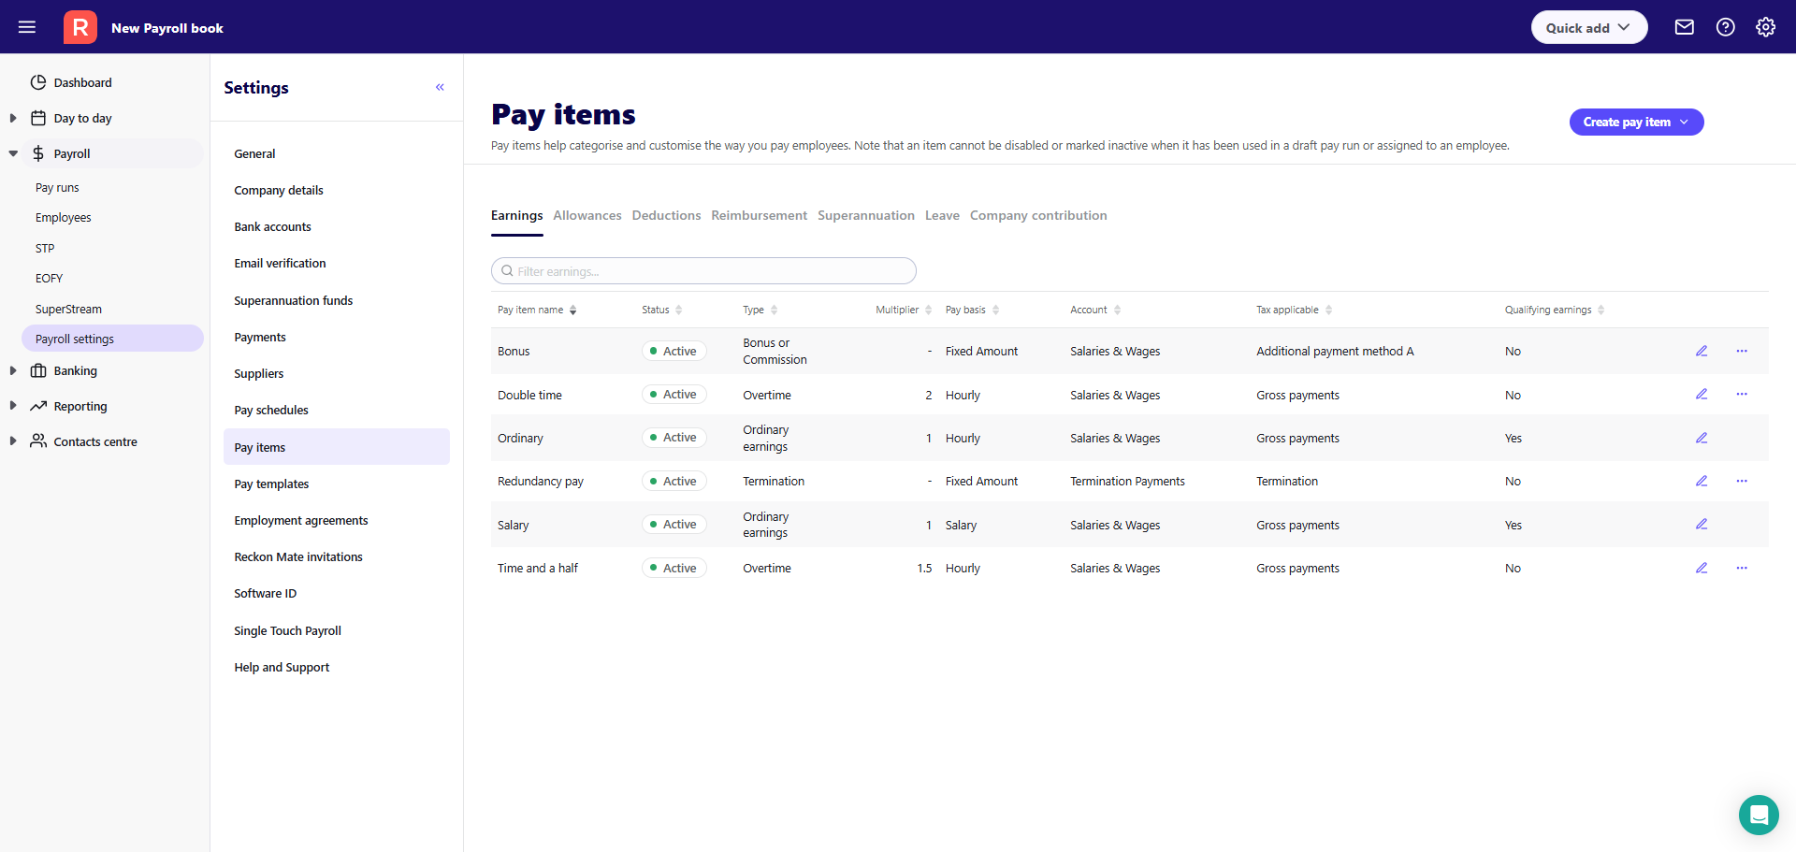1796x852 pixels.
Task: Open more options for Double time
Action: 1742,394
